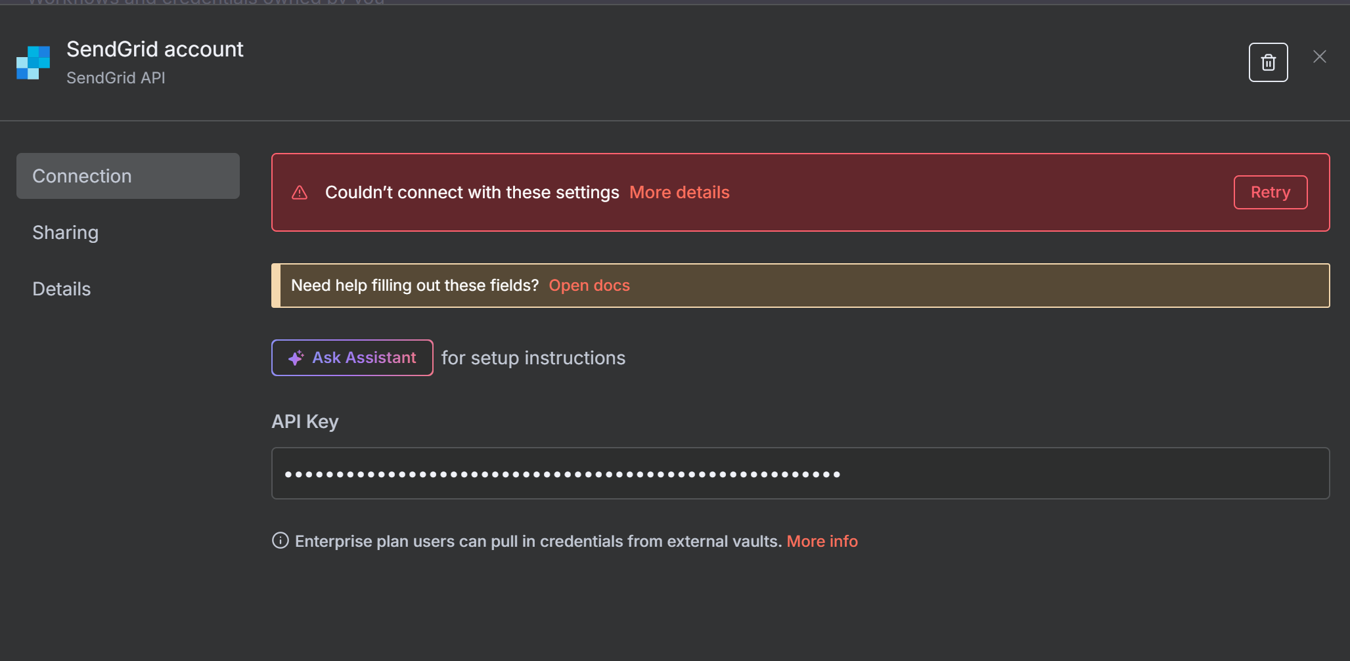Delete the credential with the trash icon

tap(1268, 62)
